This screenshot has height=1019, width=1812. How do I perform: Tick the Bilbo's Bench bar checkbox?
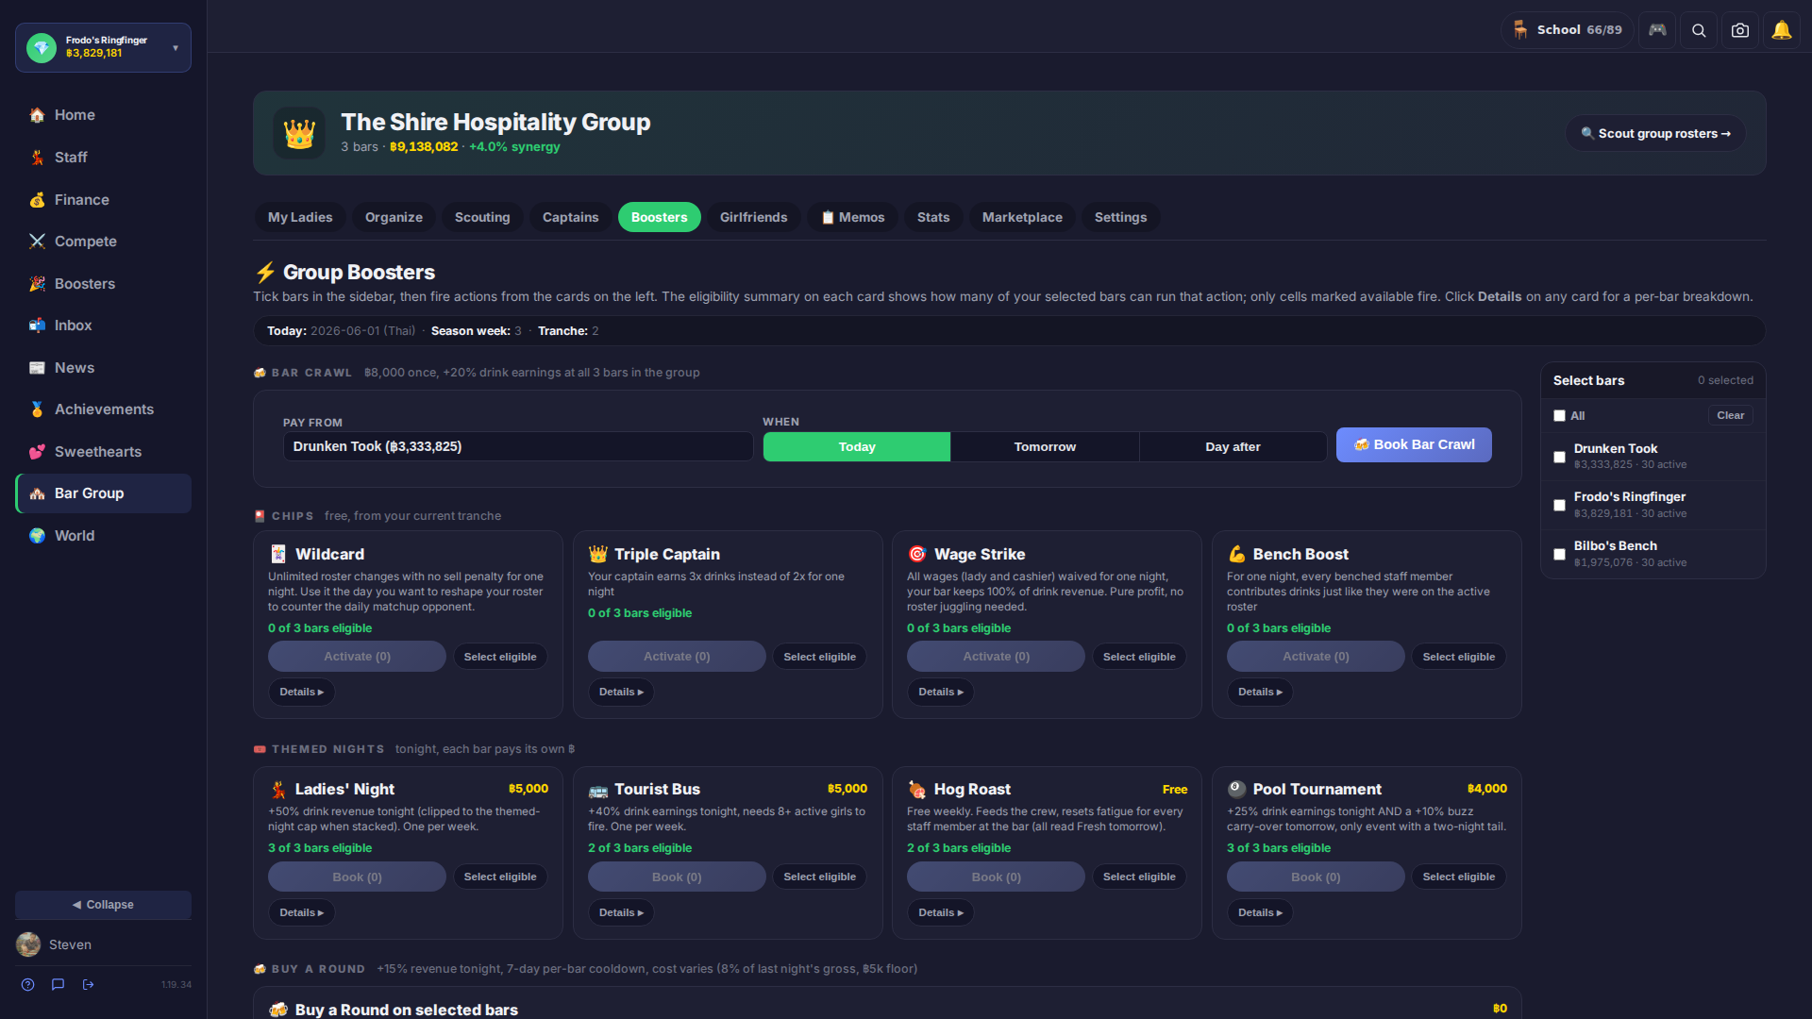coord(1559,555)
